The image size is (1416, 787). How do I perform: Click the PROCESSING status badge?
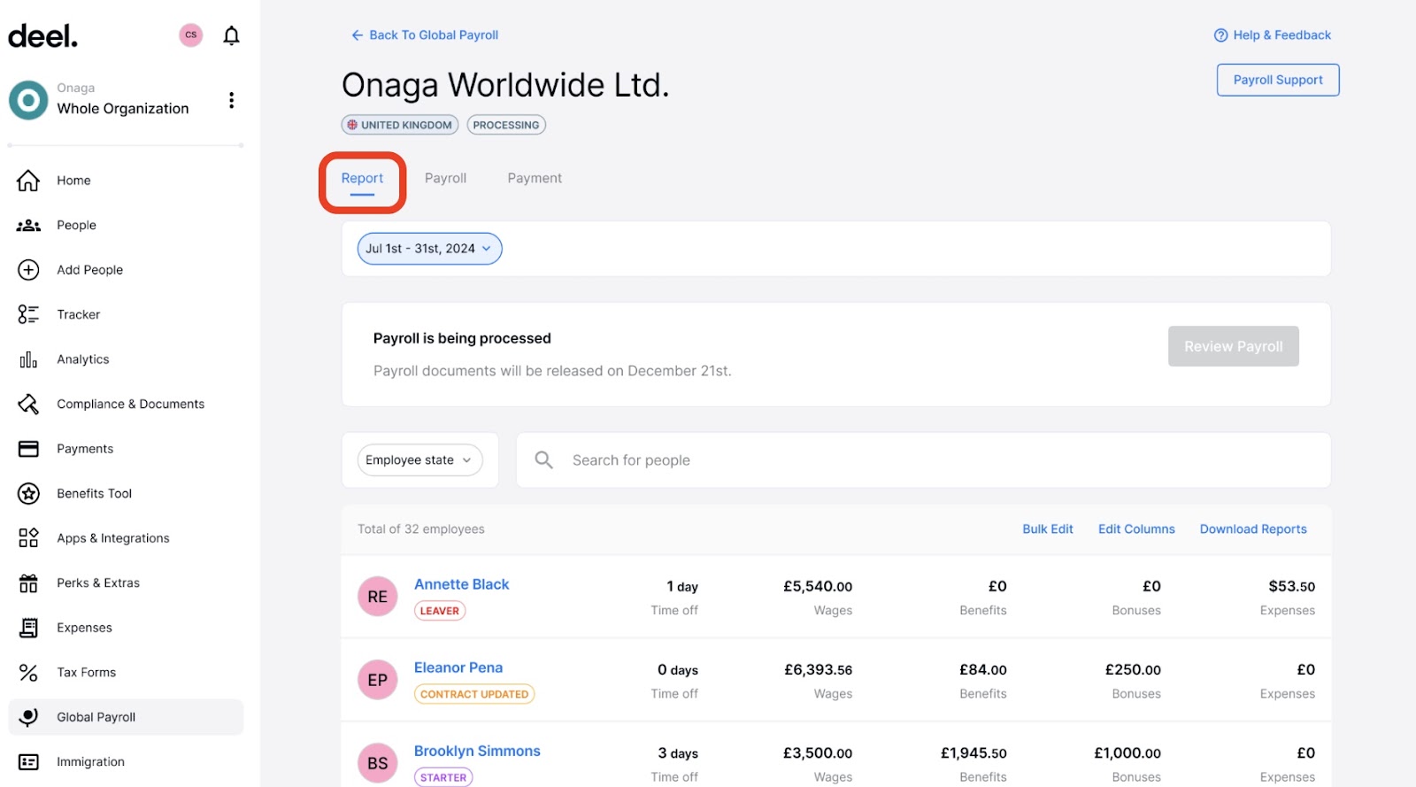click(506, 125)
